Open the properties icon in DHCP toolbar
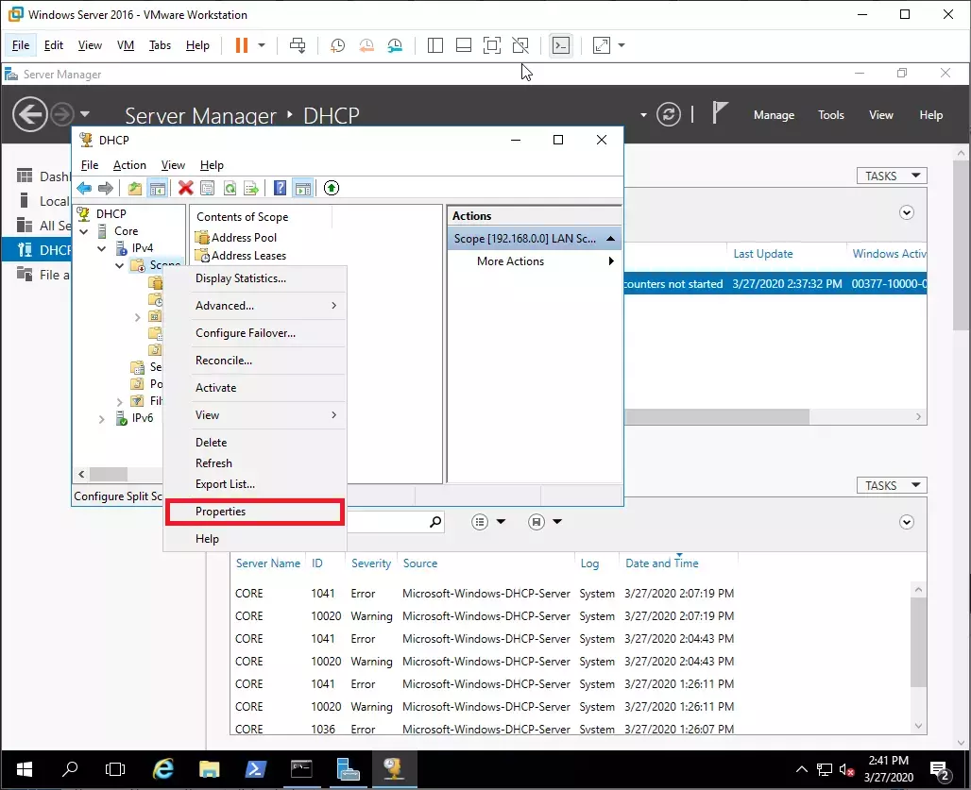 click(x=208, y=188)
